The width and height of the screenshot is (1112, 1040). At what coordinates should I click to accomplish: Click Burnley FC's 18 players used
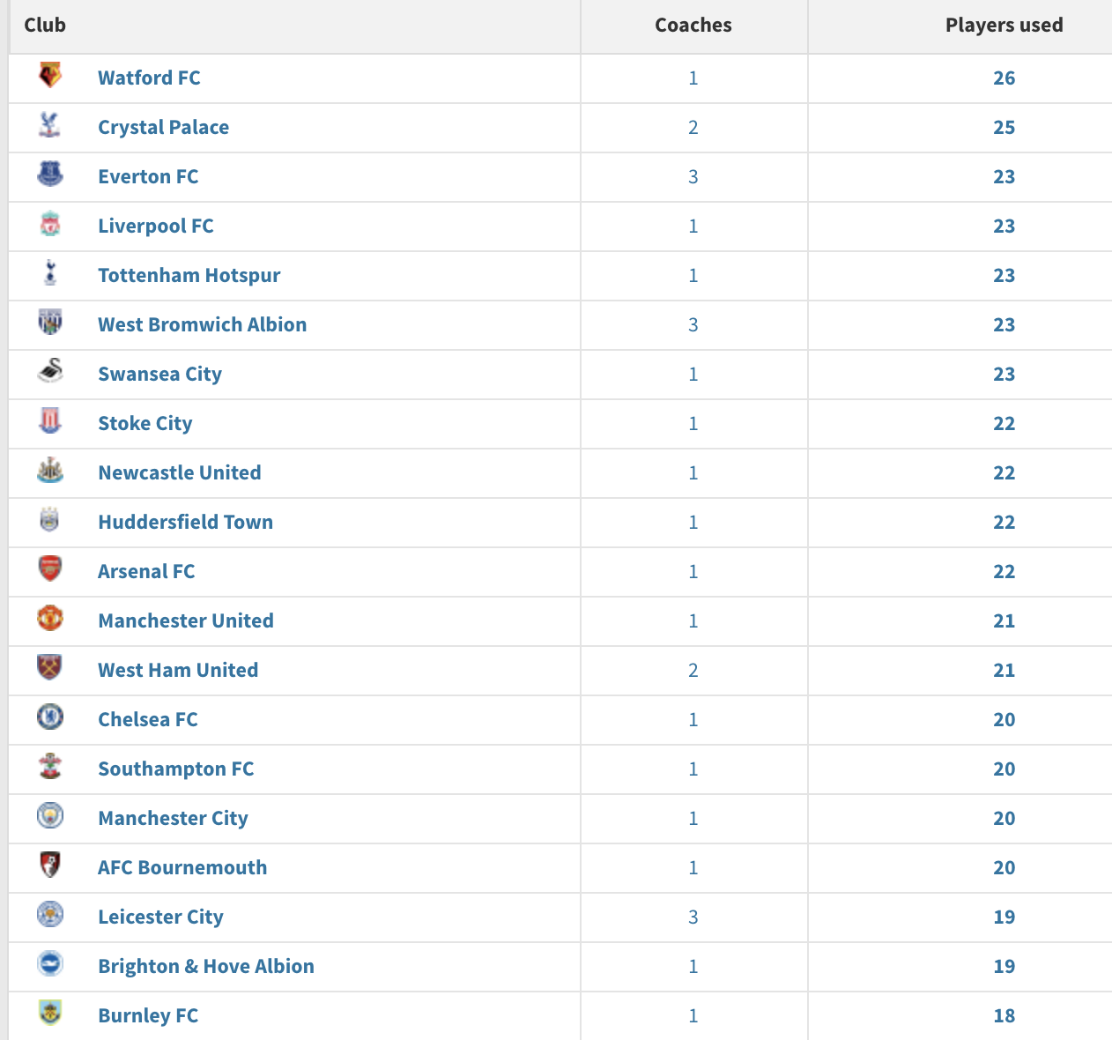pos(1004,1015)
